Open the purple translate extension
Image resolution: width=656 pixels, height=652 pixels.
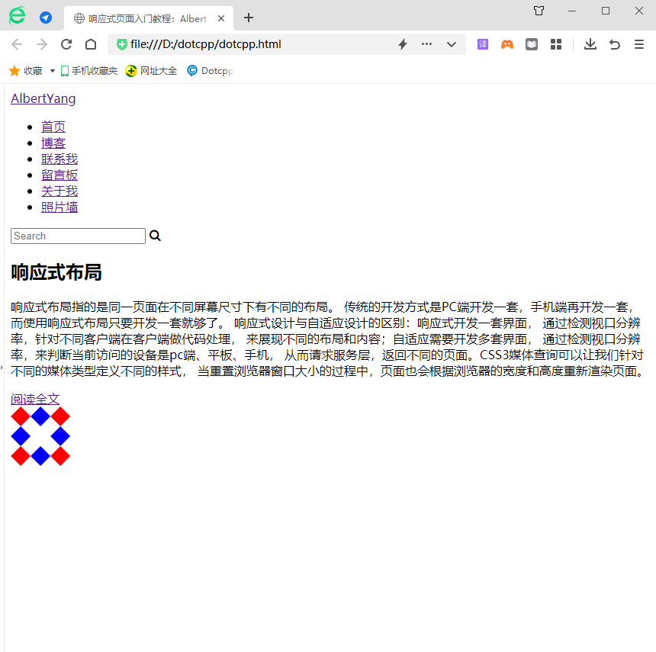[483, 44]
